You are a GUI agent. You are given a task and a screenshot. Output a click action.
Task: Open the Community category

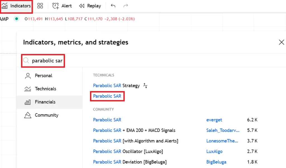point(46,115)
